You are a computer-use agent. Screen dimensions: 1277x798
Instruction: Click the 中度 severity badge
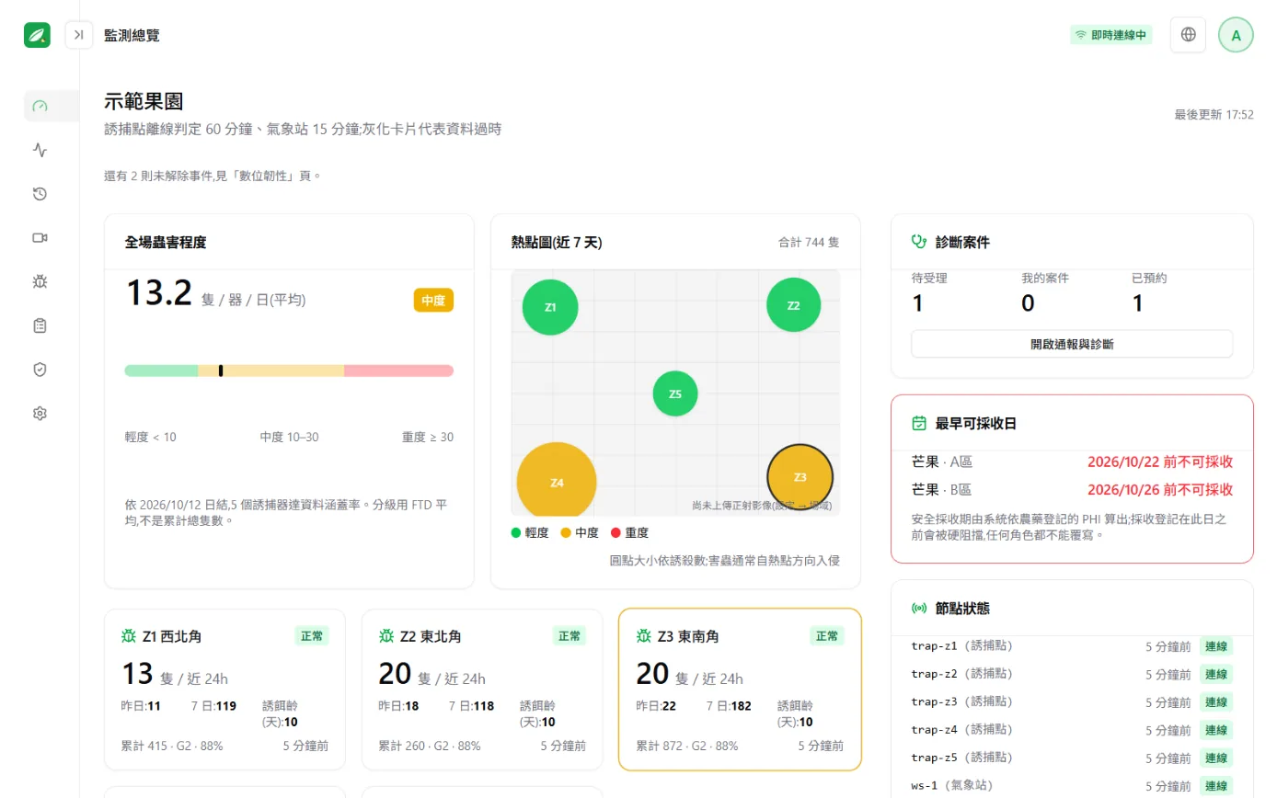(x=433, y=301)
